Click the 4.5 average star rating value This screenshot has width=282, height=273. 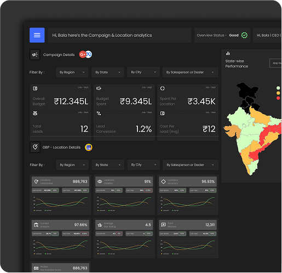pyautogui.click(x=148, y=225)
